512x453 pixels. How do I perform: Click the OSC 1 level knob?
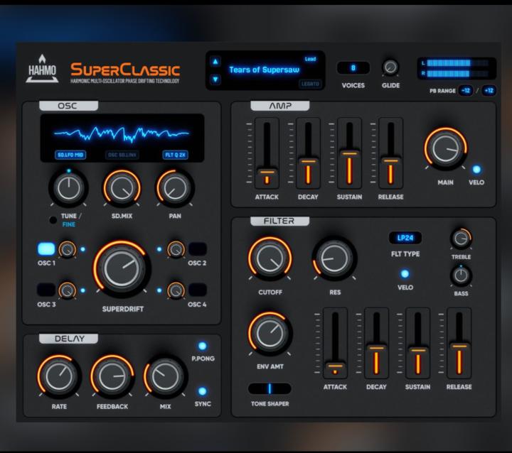(68, 250)
